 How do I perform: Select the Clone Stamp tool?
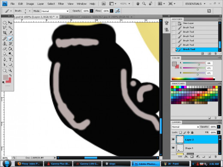5,44
